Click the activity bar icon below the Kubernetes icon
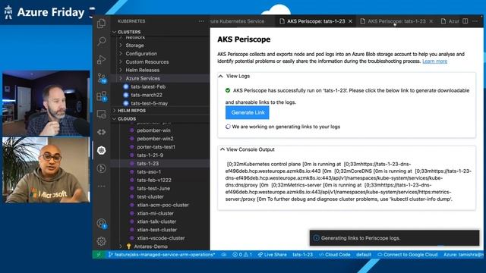The width and height of the screenshot is (486, 273). [x=101, y=168]
